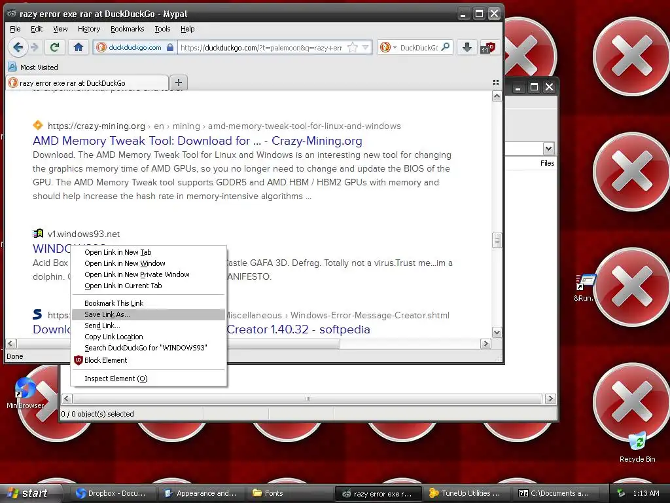This screenshot has height=503, width=670.
Task: Choose Open Link in New Window
Action: tap(149, 263)
